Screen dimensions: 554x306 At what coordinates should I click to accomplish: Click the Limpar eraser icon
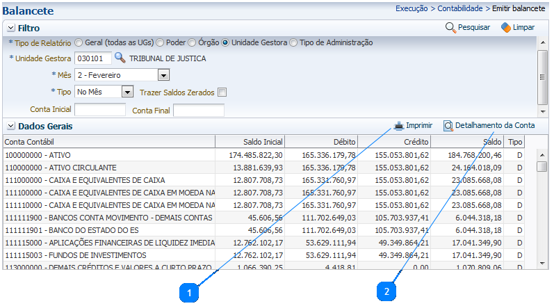click(505, 28)
